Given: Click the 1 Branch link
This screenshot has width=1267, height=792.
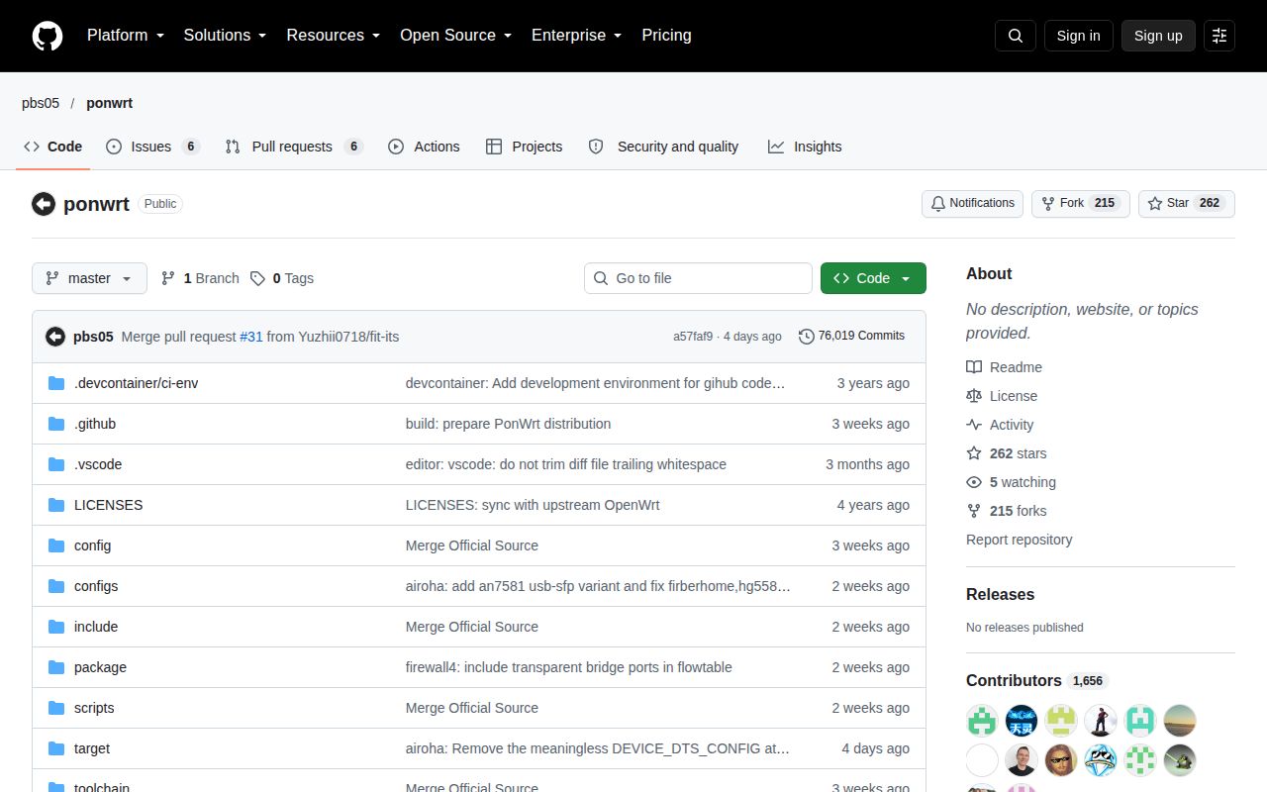Looking at the screenshot, I should coord(200,278).
